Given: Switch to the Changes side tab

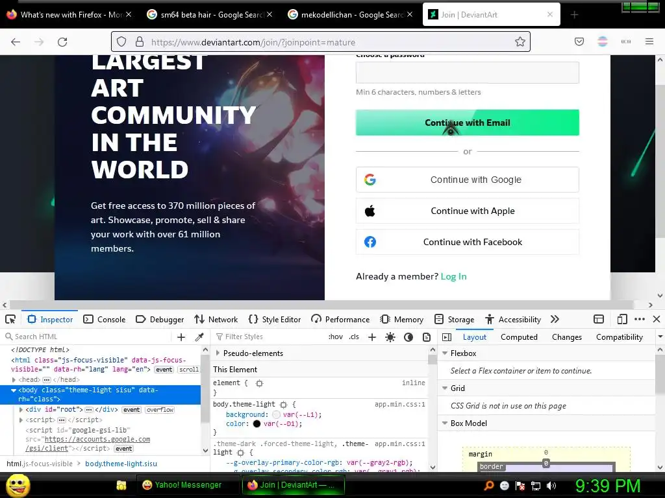Looking at the screenshot, I should tap(566, 337).
